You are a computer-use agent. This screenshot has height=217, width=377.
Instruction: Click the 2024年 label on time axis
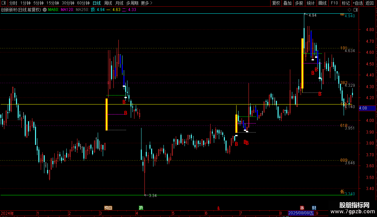pos(7,213)
